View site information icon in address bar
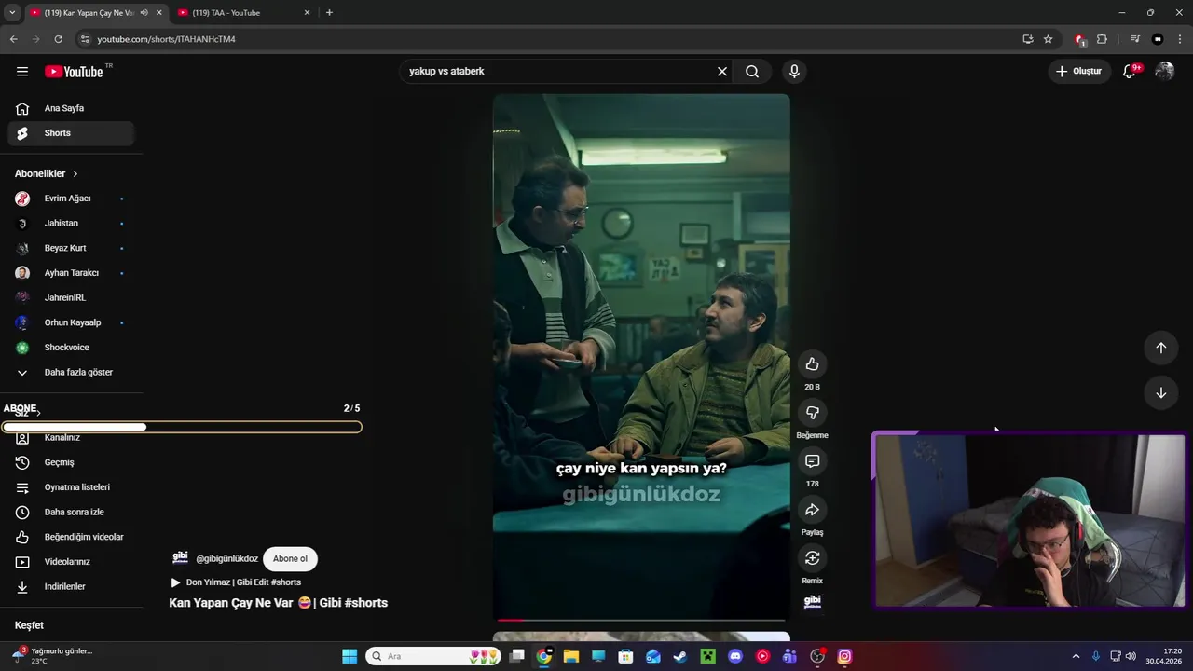Image resolution: width=1193 pixels, height=671 pixels. coord(85,39)
